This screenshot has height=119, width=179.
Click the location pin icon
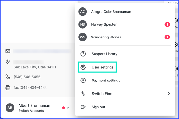8,62
